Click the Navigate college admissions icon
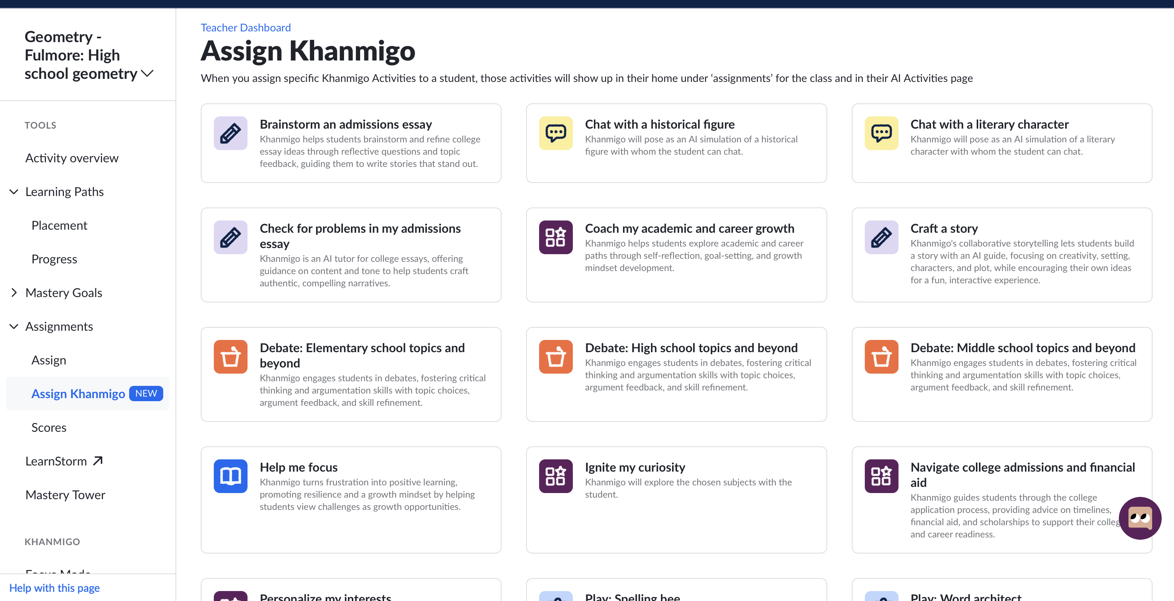 (881, 476)
